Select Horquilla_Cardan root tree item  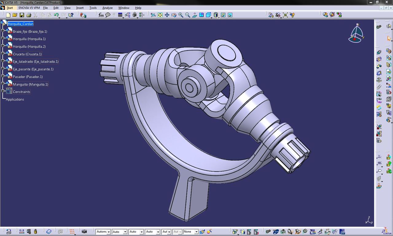(x=20, y=24)
